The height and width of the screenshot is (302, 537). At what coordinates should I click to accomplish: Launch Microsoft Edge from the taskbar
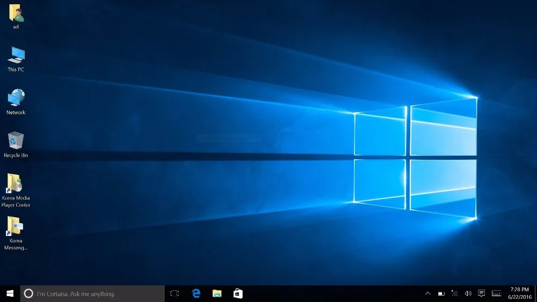click(x=196, y=293)
